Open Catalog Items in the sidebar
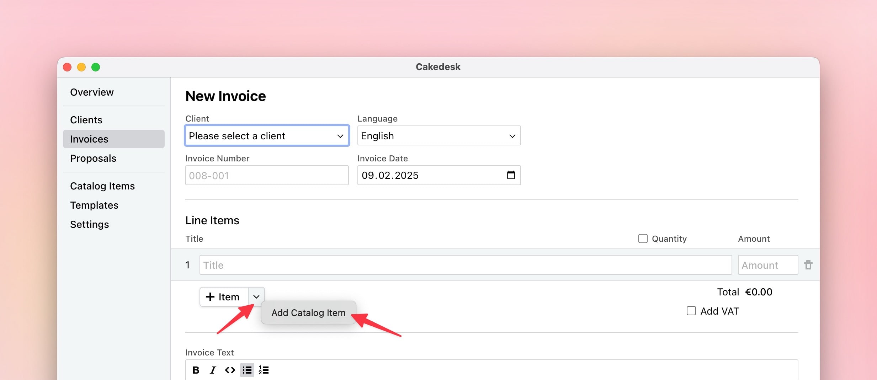This screenshot has width=877, height=380. (x=102, y=186)
